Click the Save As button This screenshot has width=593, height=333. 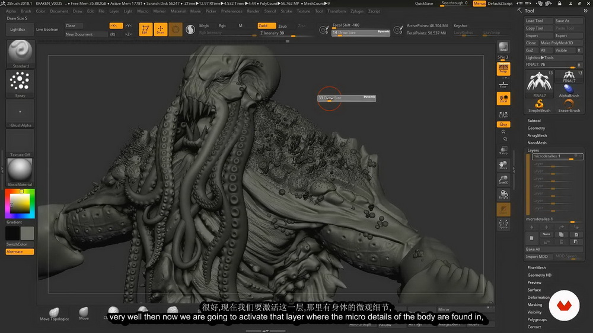569,21
